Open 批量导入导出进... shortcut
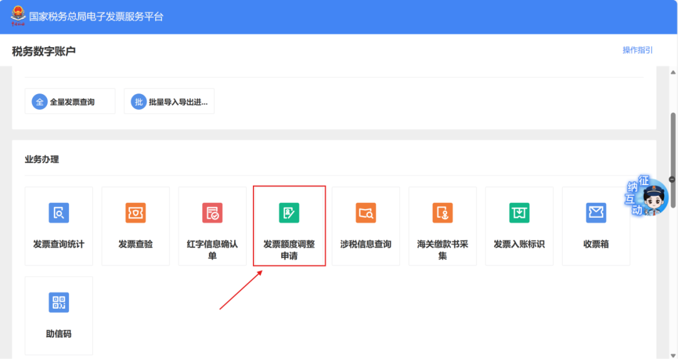 (169, 101)
